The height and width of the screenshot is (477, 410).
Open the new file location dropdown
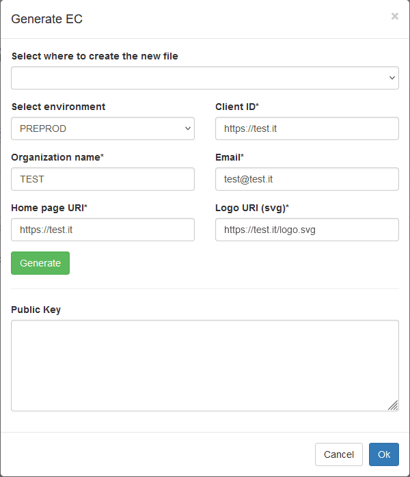[205, 78]
